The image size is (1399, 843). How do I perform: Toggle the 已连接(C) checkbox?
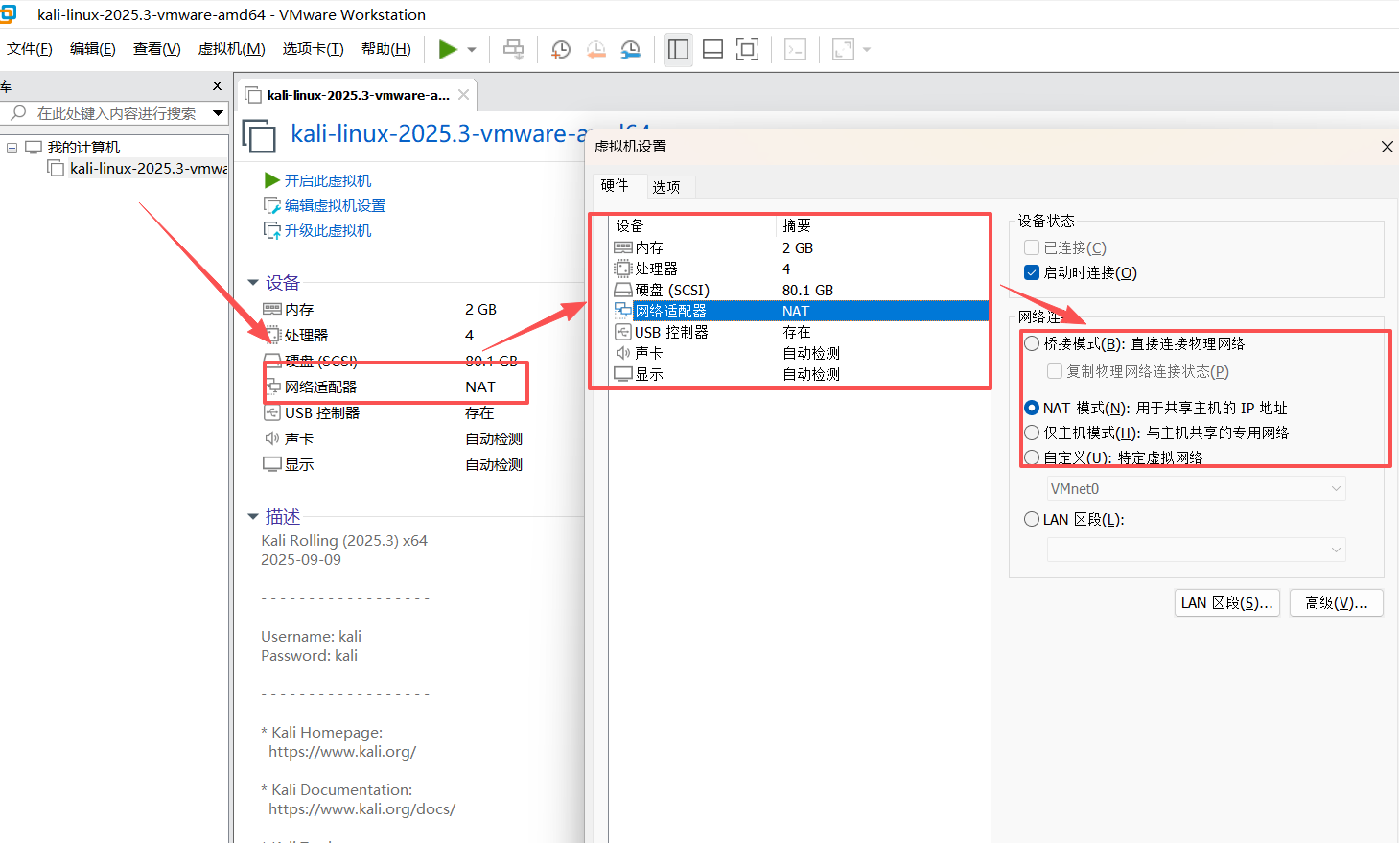(1032, 247)
